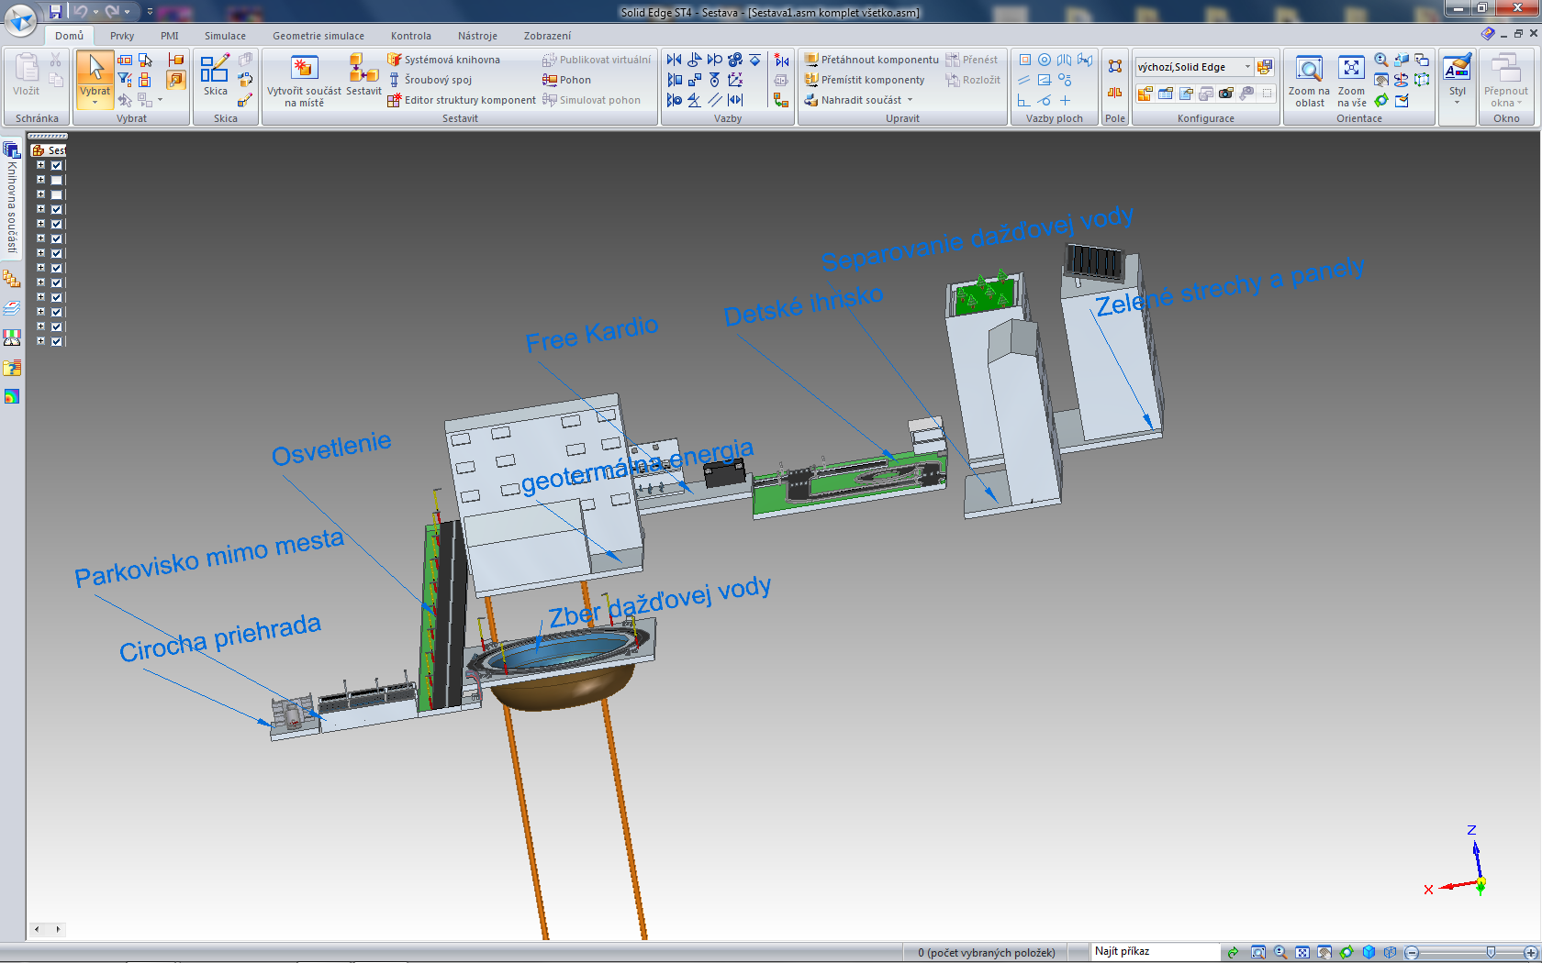Click the Skica sketch tool
This screenshot has height=963, width=1542.
pos(215,73)
